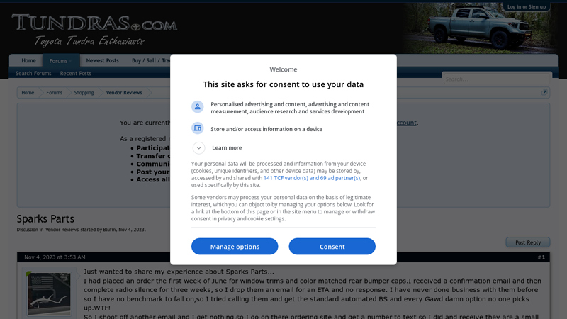Open Manage options in consent dialog
567x319 pixels.
coord(235,246)
